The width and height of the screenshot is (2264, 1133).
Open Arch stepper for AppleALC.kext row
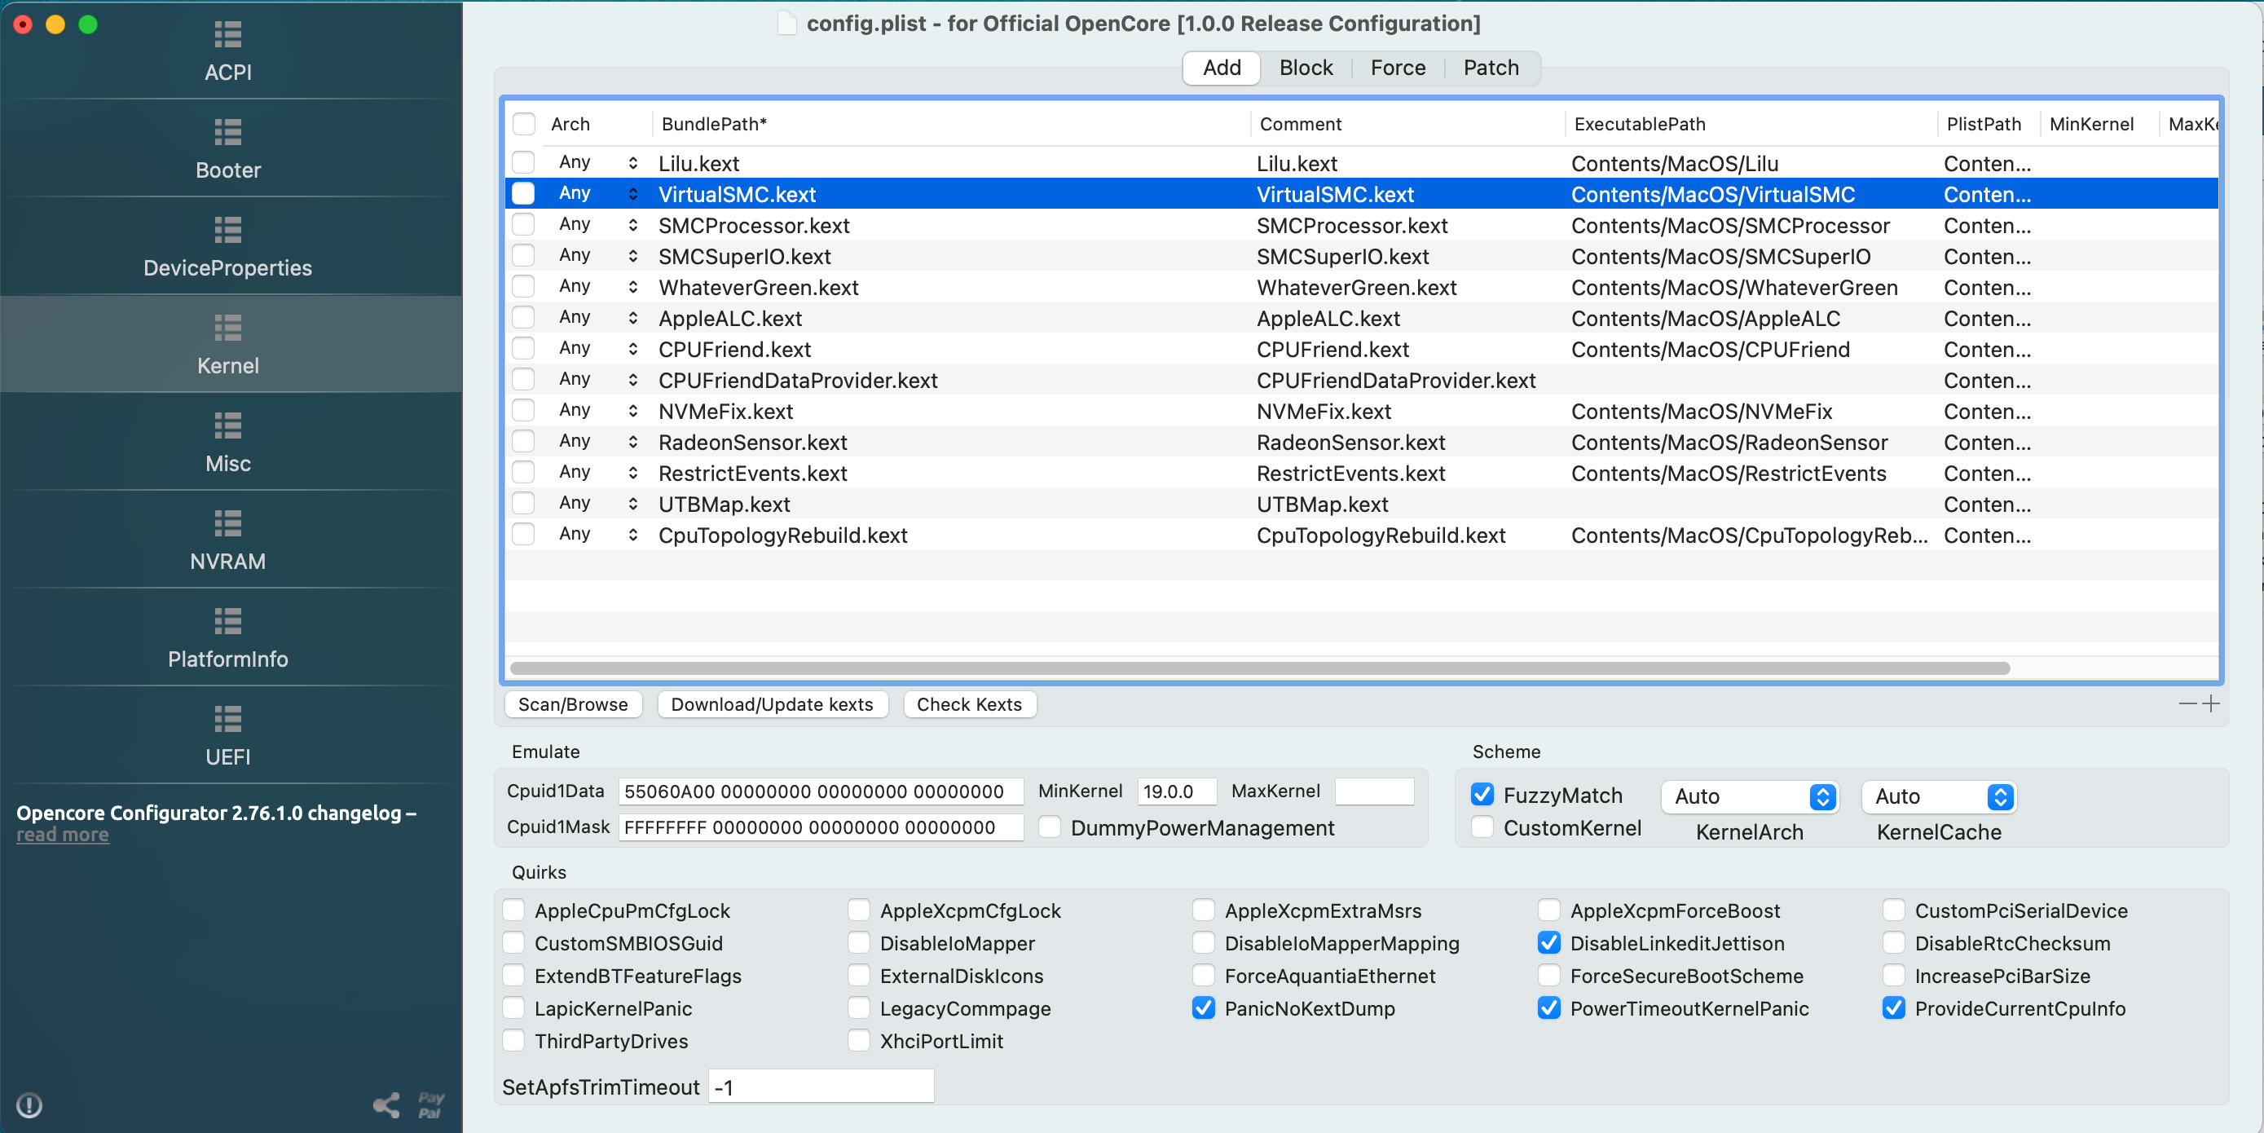pos(632,318)
